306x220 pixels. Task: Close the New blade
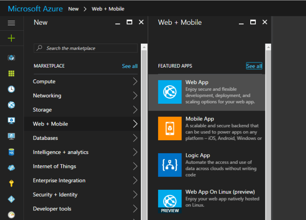tap(141, 22)
